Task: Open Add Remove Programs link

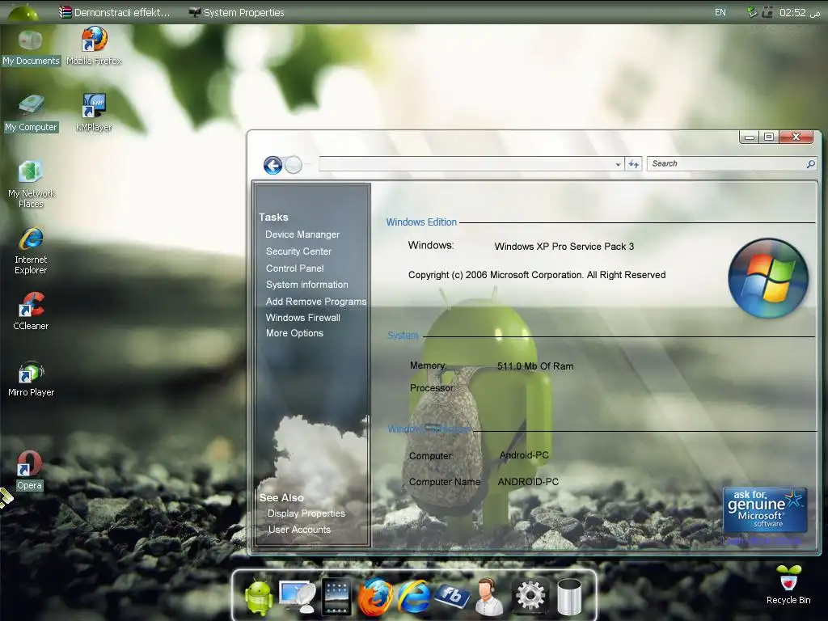Action: pyautogui.click(x=316, y=302)
